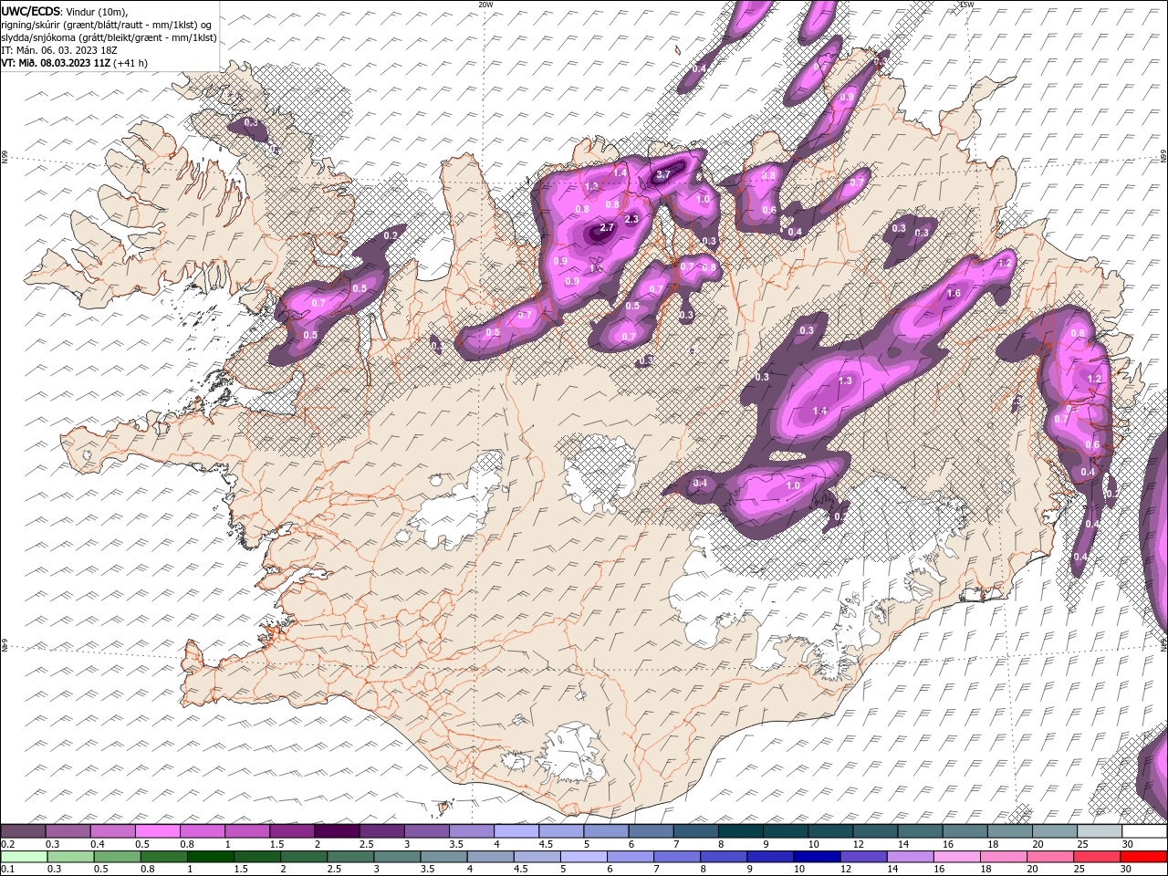Click navy blue rain swatch between 10 and 12
Viewport: 1168px width, 876px height.
(815, 856)
